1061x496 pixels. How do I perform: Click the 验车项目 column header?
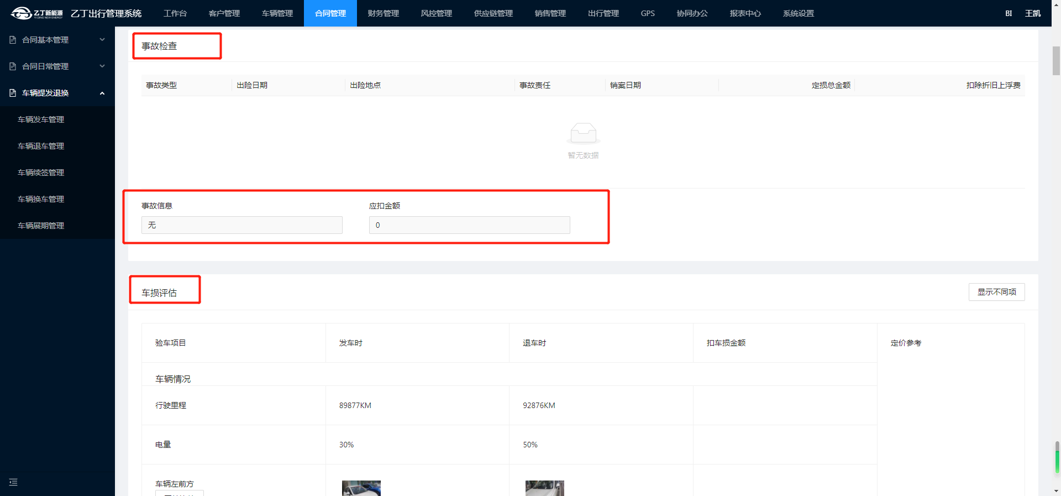pyautogui.click(x=171, y=343)
